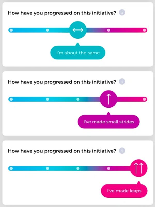Click the "I've made small strides" tooltip bubble
The image size is (155, 207).
tap(109, 122)
